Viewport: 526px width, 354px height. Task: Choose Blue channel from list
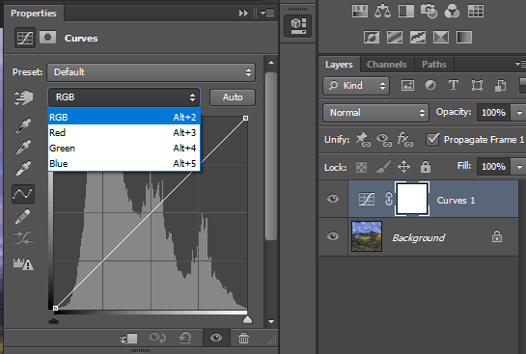pyautogui.click(x=124, y=164)
